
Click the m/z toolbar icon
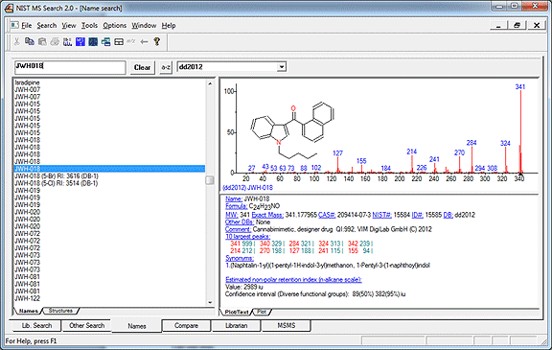point(131,41)
